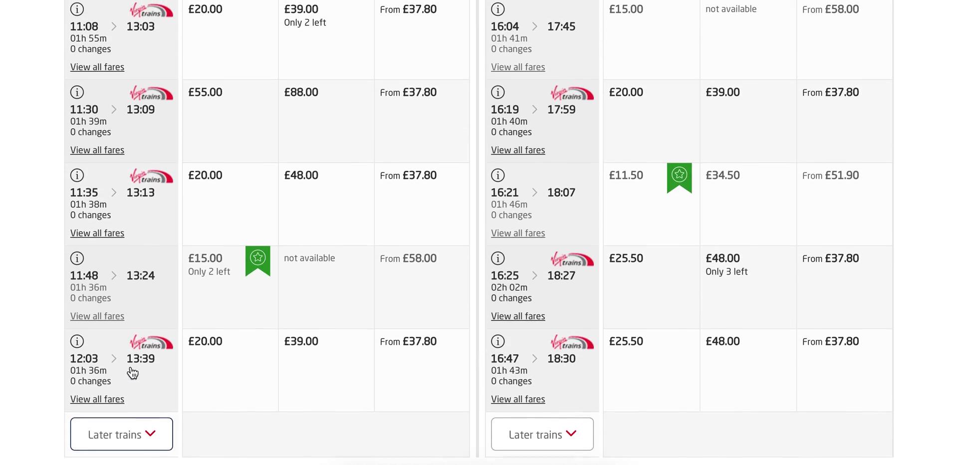Click the Virgin Trains logo on the 11:30 service
The width and height of the screenshot is (958, 465).
tap(151, 93)
